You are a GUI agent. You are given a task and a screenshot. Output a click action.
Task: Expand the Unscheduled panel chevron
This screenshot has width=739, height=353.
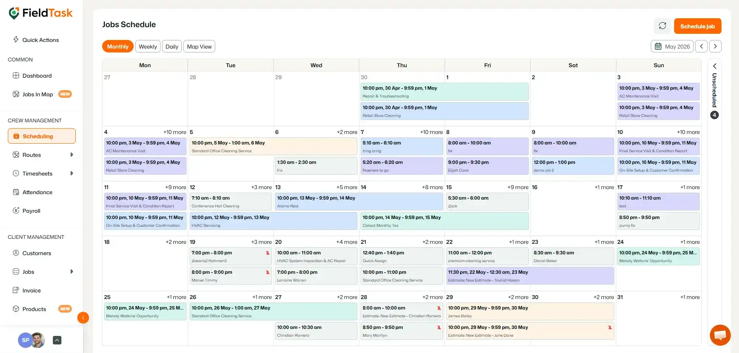[714, 66]
